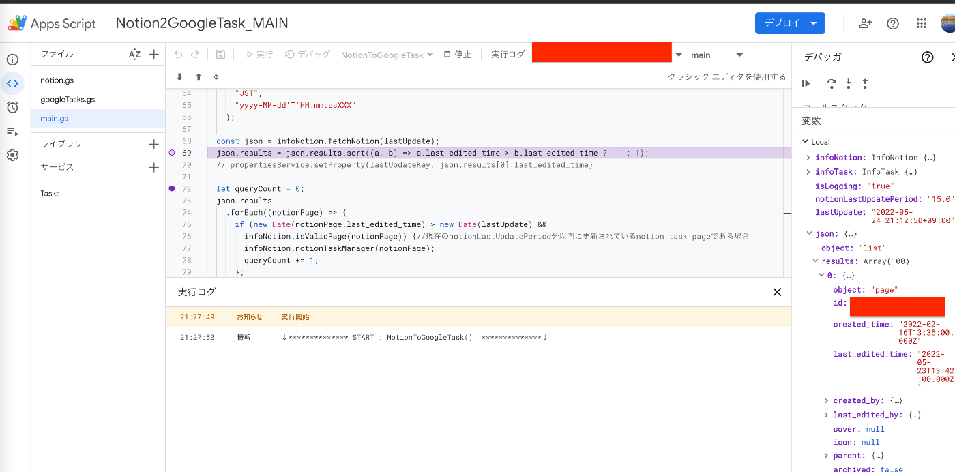Expand the parent property
The width and height of the screenshot is (955, 472).
click(x=826, y=456)
